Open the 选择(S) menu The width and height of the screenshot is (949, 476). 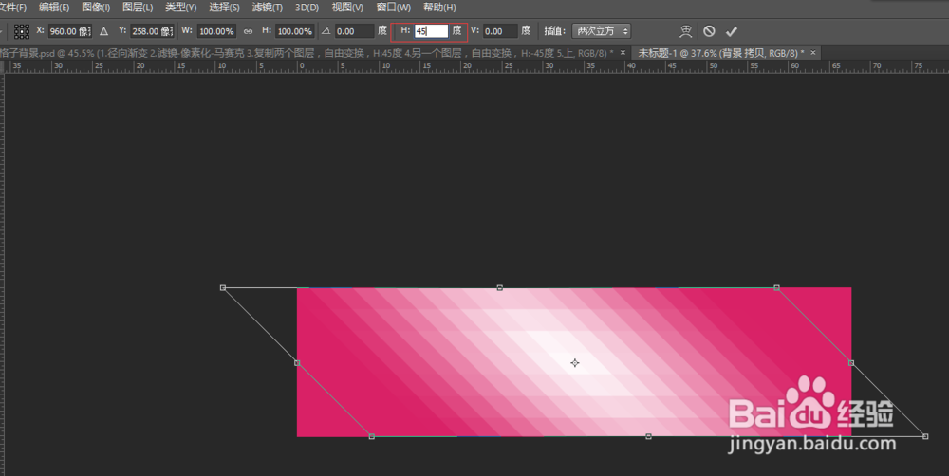tap(224, 8)
